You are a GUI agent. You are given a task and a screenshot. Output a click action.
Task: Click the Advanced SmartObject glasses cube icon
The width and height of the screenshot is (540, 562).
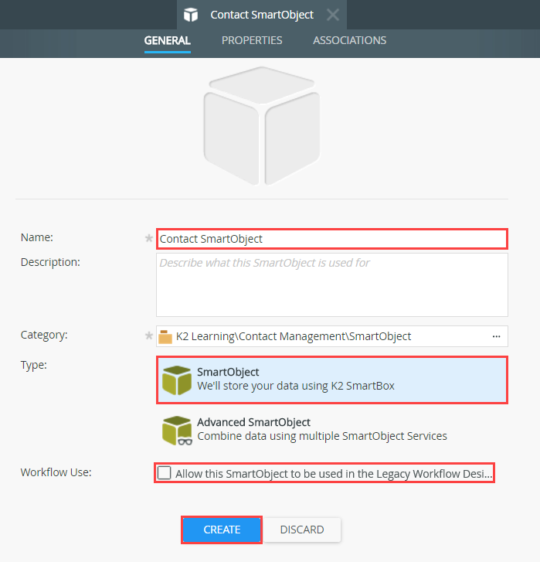[177, 431]
